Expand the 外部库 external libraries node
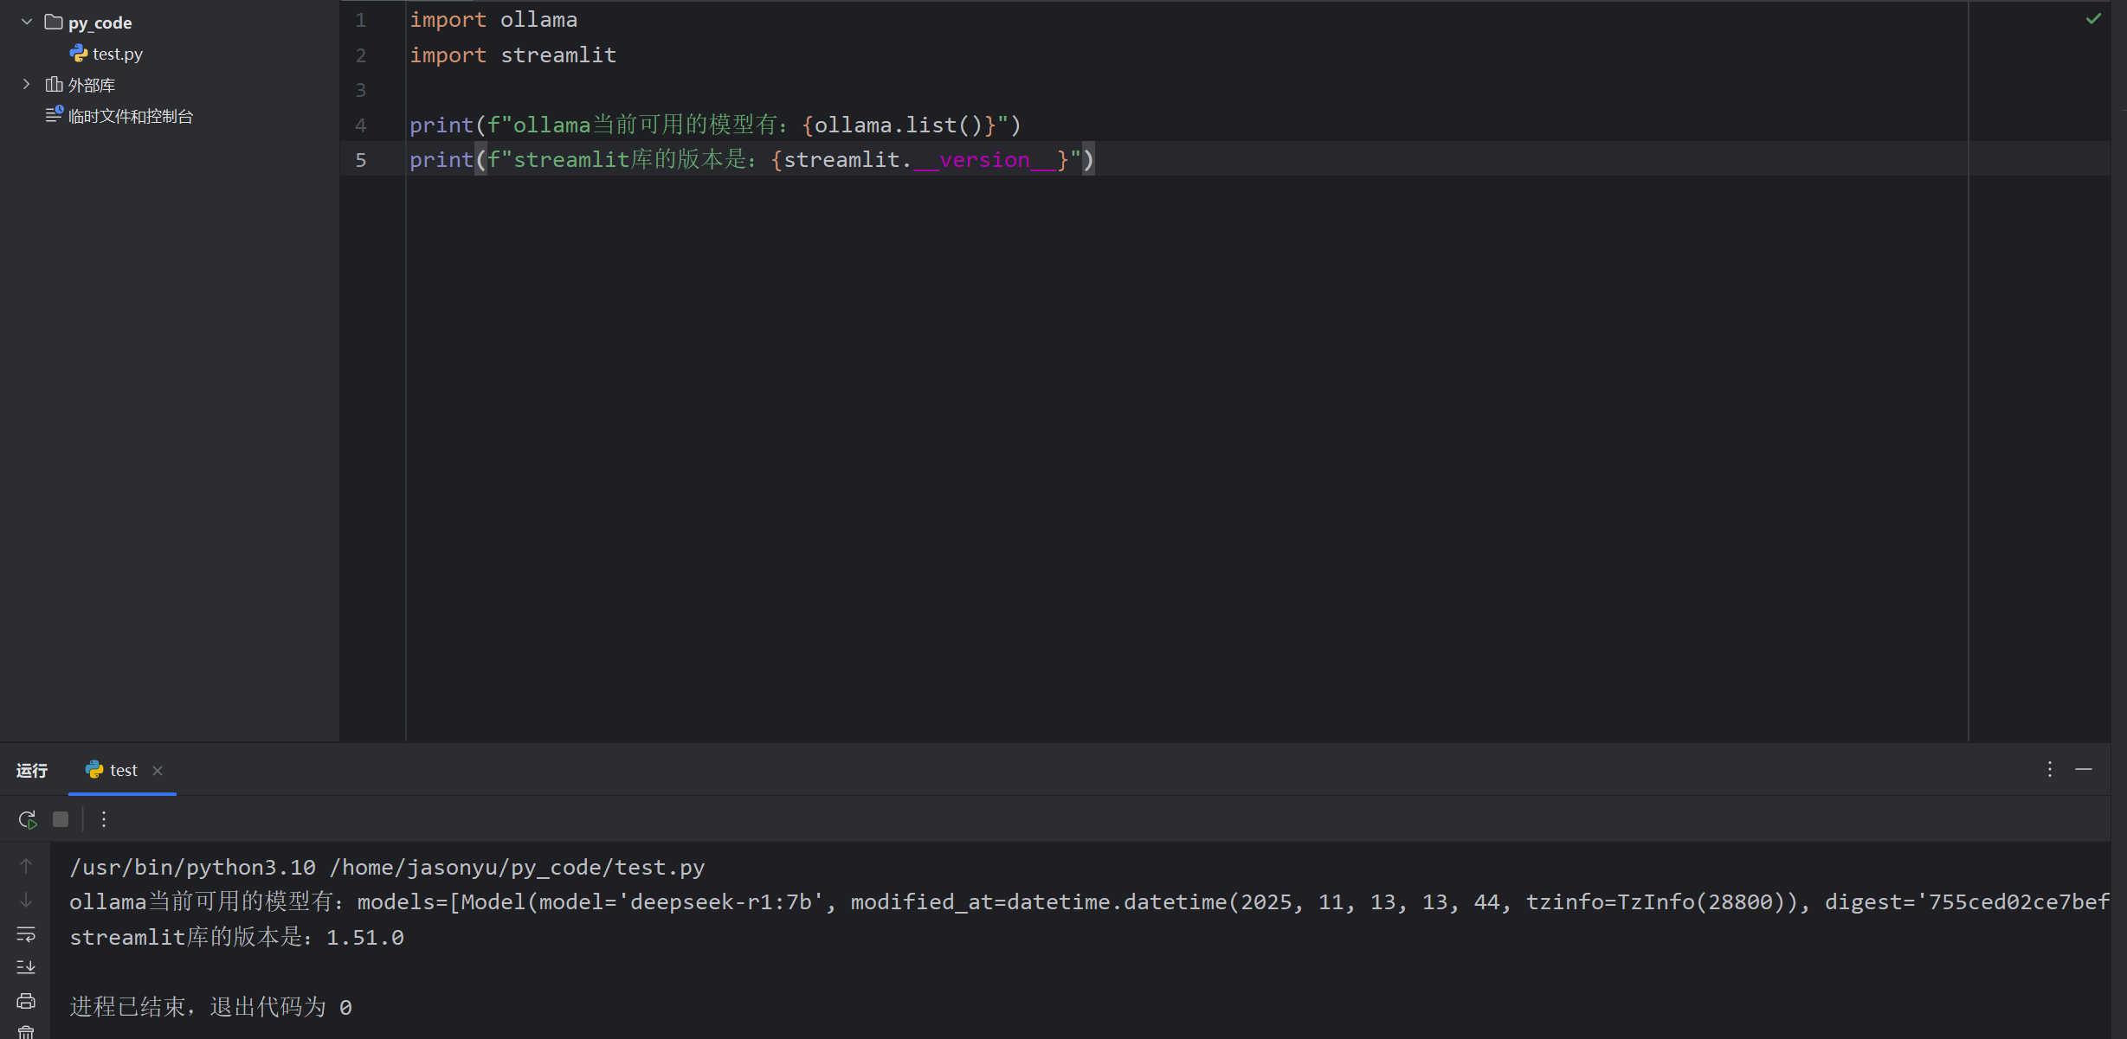This screenshot has height=1039, width=2127. pos(27,85)
